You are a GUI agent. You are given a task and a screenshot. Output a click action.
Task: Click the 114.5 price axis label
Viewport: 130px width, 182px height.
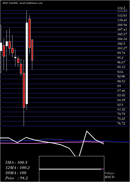(121, 8)
